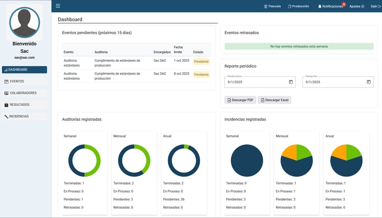Click the green segment of Semanal audit donut
This screenshot has width=382, height=218.
(x=98, y=160)
